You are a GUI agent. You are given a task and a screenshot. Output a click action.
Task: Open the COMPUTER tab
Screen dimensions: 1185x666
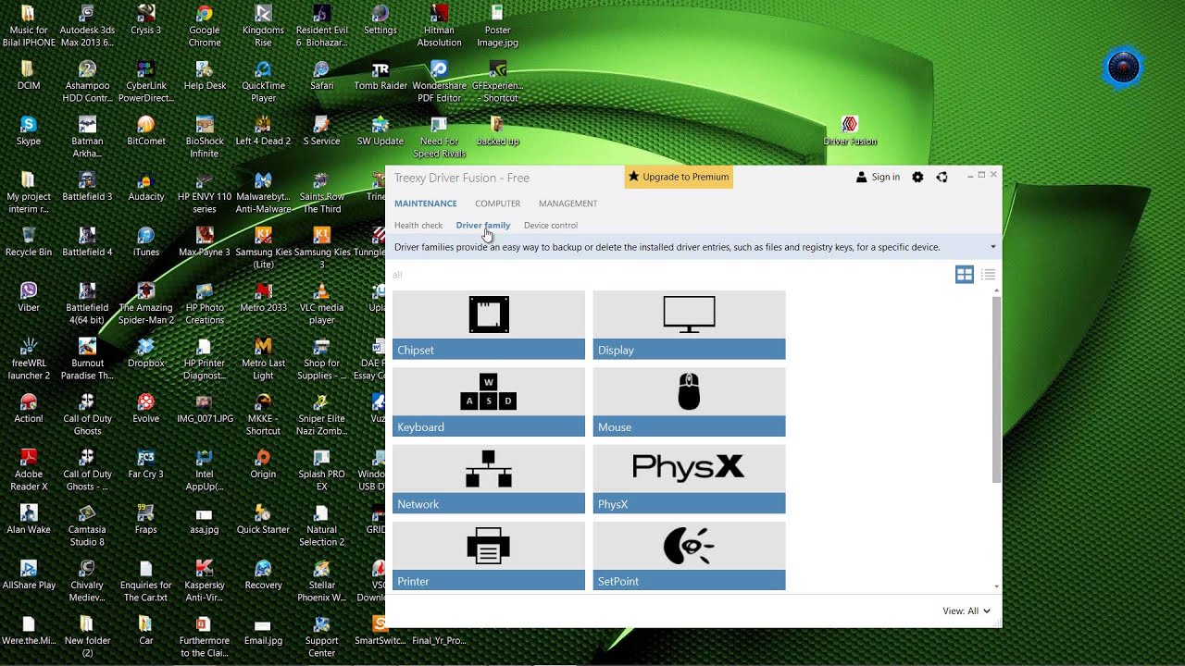click(497, 203)
